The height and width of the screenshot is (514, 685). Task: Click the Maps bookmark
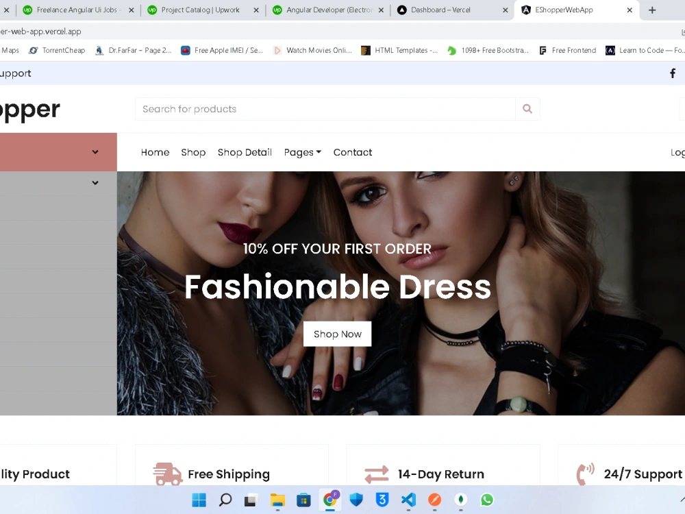(10, 50)
